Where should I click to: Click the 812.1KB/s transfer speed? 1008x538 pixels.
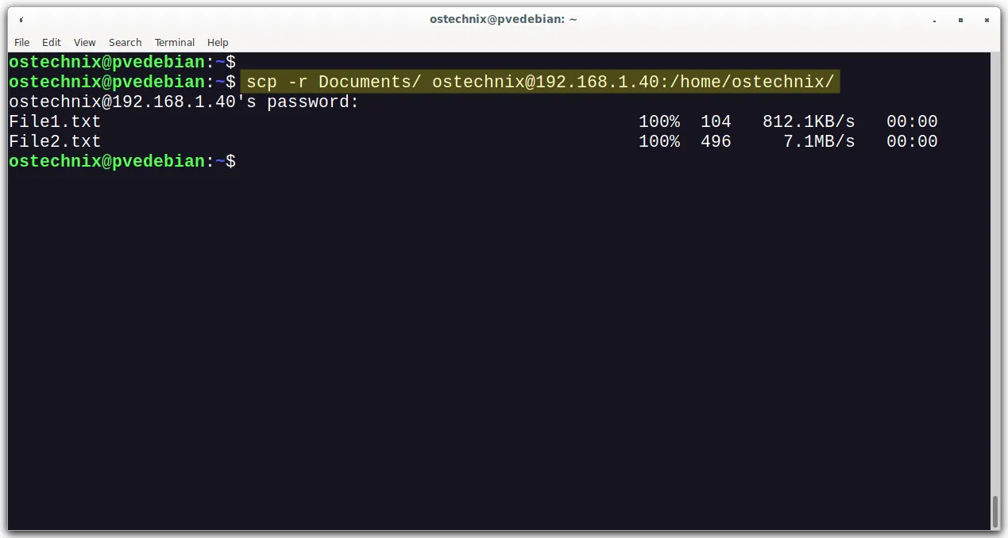coord(809,121)
